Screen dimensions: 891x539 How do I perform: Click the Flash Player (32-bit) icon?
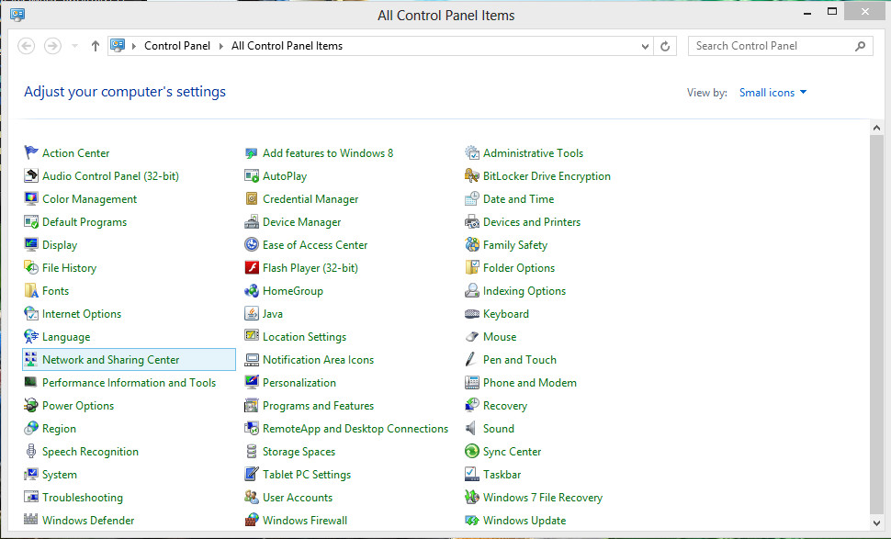tap(252, 268)
